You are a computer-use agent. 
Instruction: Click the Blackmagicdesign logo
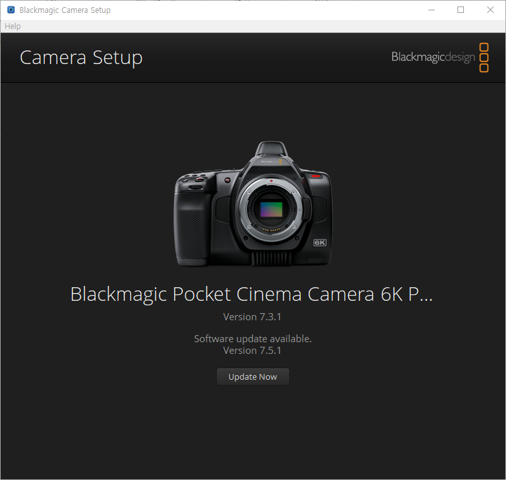(440, 58)
